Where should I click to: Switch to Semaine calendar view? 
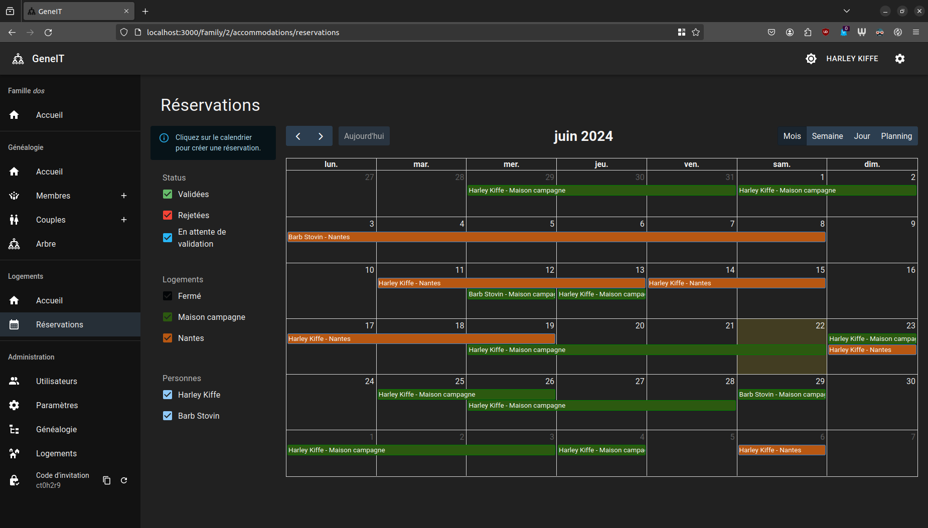click(827, 136)
